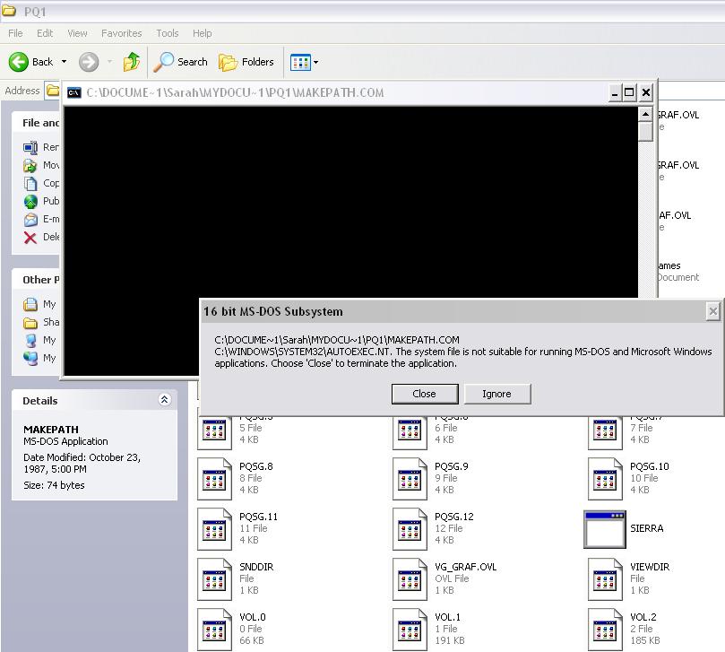Screen dimensions: 725x652
Task: Click the Back arrow icon
Action: (x=20, y=62)
